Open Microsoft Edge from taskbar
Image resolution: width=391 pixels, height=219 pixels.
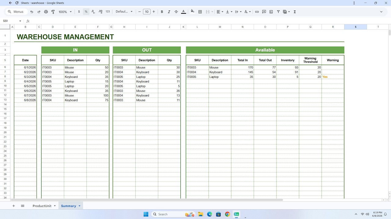[210, 214]
